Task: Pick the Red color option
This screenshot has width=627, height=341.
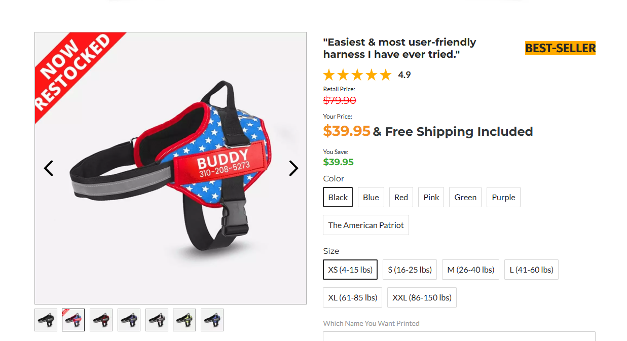Action: [x=401, y=197]
